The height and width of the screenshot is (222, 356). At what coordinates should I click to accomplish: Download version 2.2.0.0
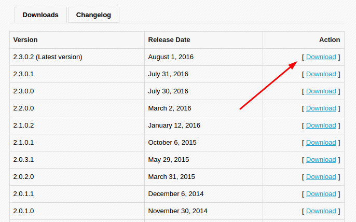pyautogui.click(x=321, y=108)
